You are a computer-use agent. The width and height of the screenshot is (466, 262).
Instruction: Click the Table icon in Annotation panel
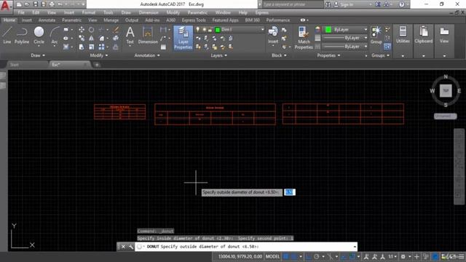(163, 47)
